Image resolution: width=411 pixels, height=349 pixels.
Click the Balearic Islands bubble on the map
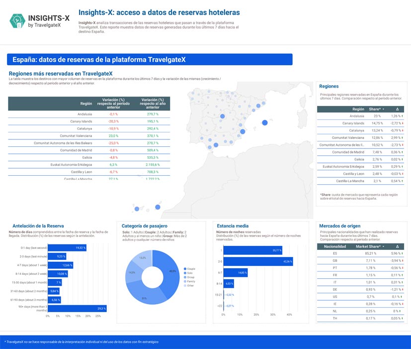click(x=265, y=122)
